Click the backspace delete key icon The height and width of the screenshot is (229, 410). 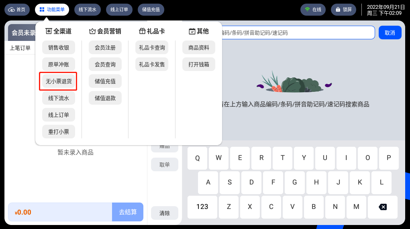pos(383,207)
